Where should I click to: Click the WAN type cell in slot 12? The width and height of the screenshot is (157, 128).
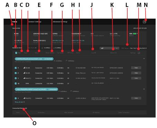pyautogui.click(x=27, y=83)
